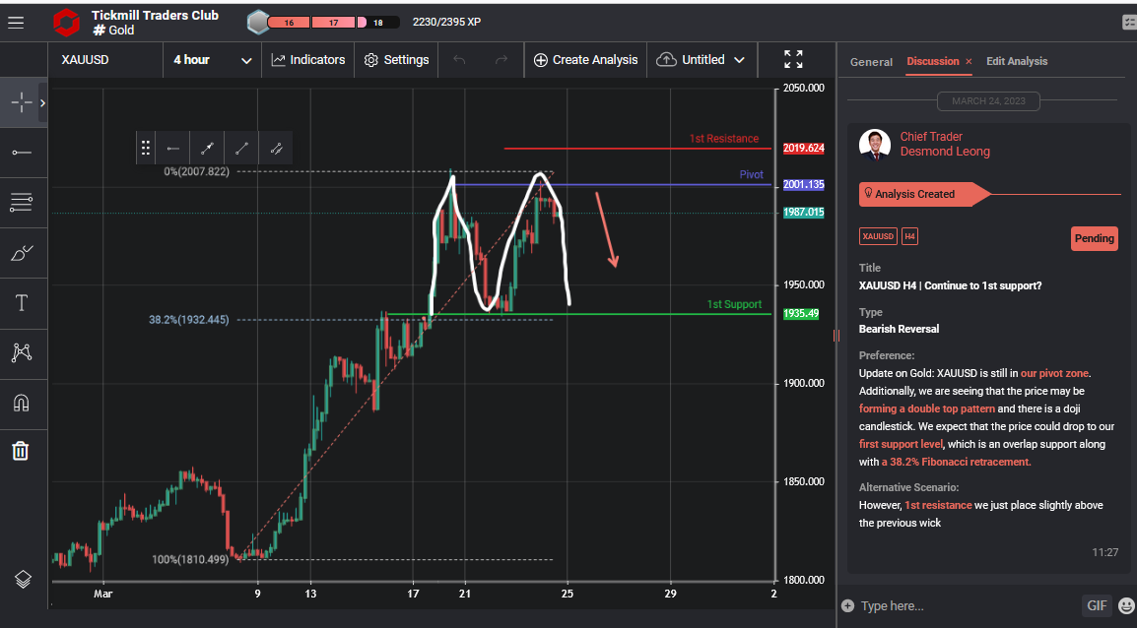Click the redo arrow
The width and height of the screenshot is (1137, 628).
point(502,60)
